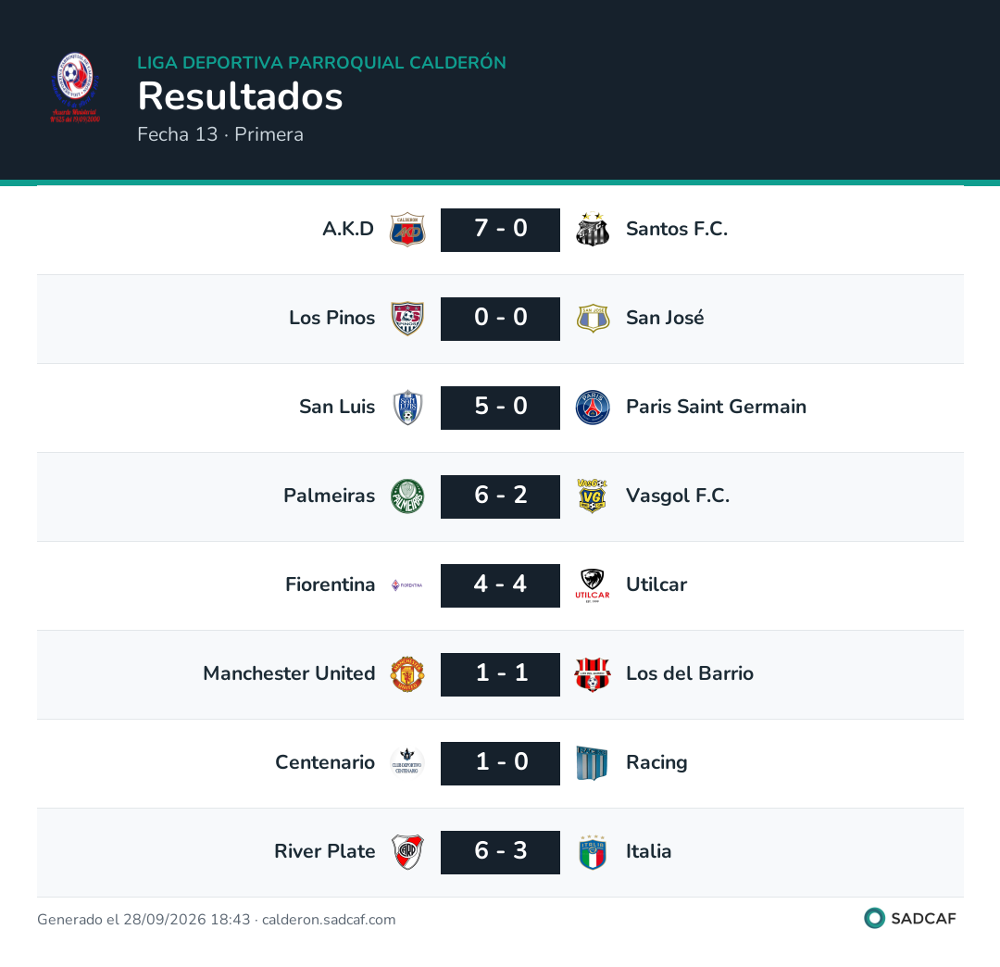1000x967 pixels.
Task: Click the Liga Deportiva Parroquial Calderón logo
Action: point(75,87)
